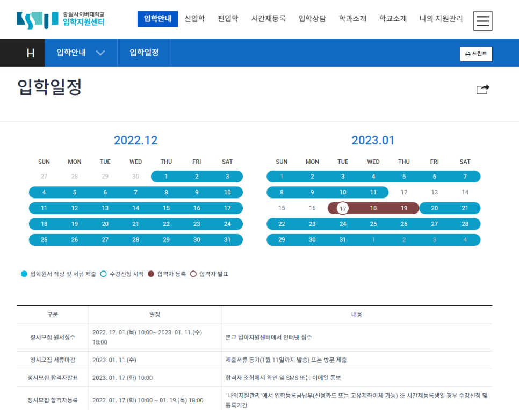This screenshot has width=519, height=410.
Task: Click the share icon beside 입학일정 title
Action: (482, 89)
